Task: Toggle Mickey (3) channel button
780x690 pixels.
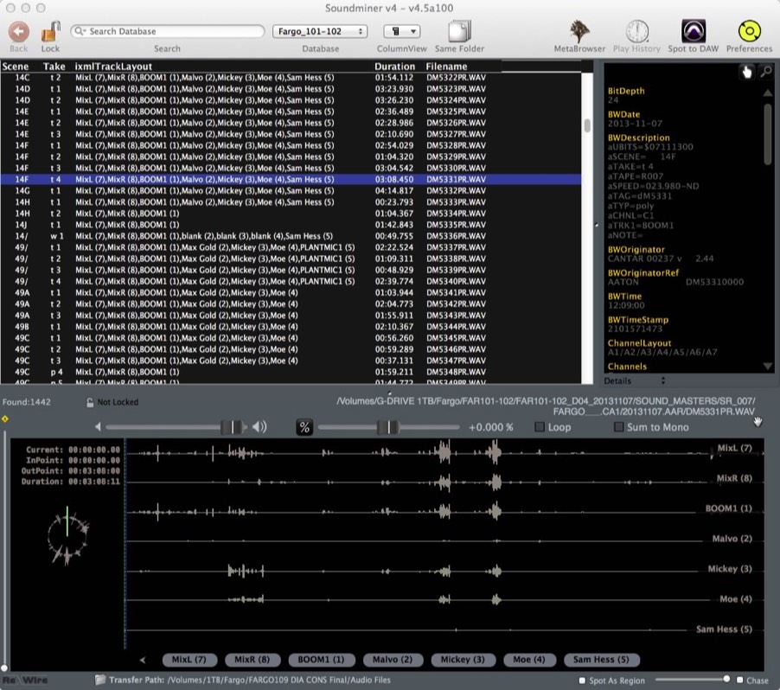Action: [464, 660]
